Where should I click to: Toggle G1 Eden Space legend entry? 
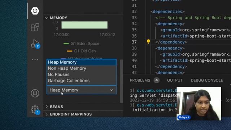pos(81,44)
